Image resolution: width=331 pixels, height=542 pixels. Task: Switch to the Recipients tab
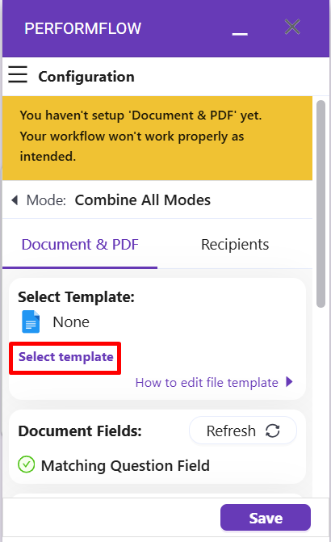pyautogui.click(x=235, y=245)
